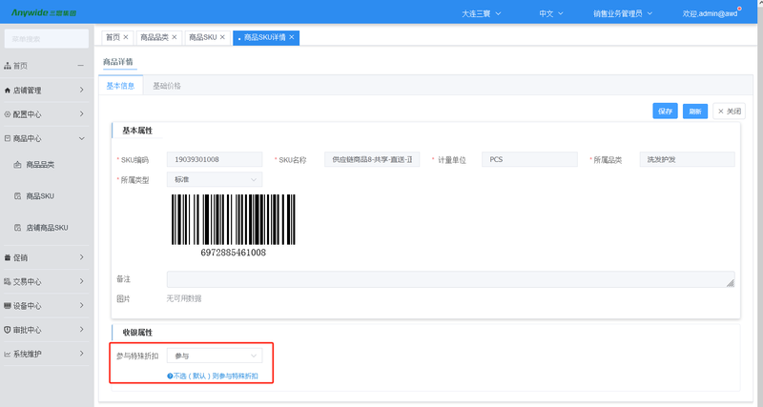Click the 配置中心 gear icon
The height and width of the screenshot is (407, 763).
[8, 114]
